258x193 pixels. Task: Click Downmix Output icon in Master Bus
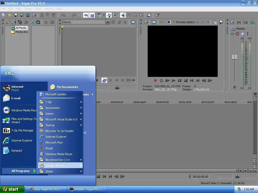point(239,22)
